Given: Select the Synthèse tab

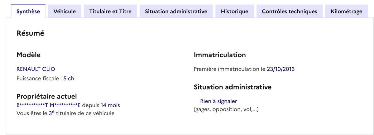Looking at the screenshot, I should 28,12.
